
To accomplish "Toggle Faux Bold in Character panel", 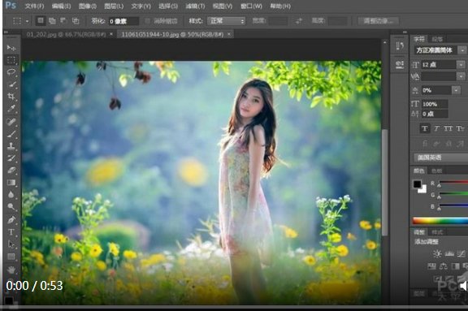I will click(425, 128).
